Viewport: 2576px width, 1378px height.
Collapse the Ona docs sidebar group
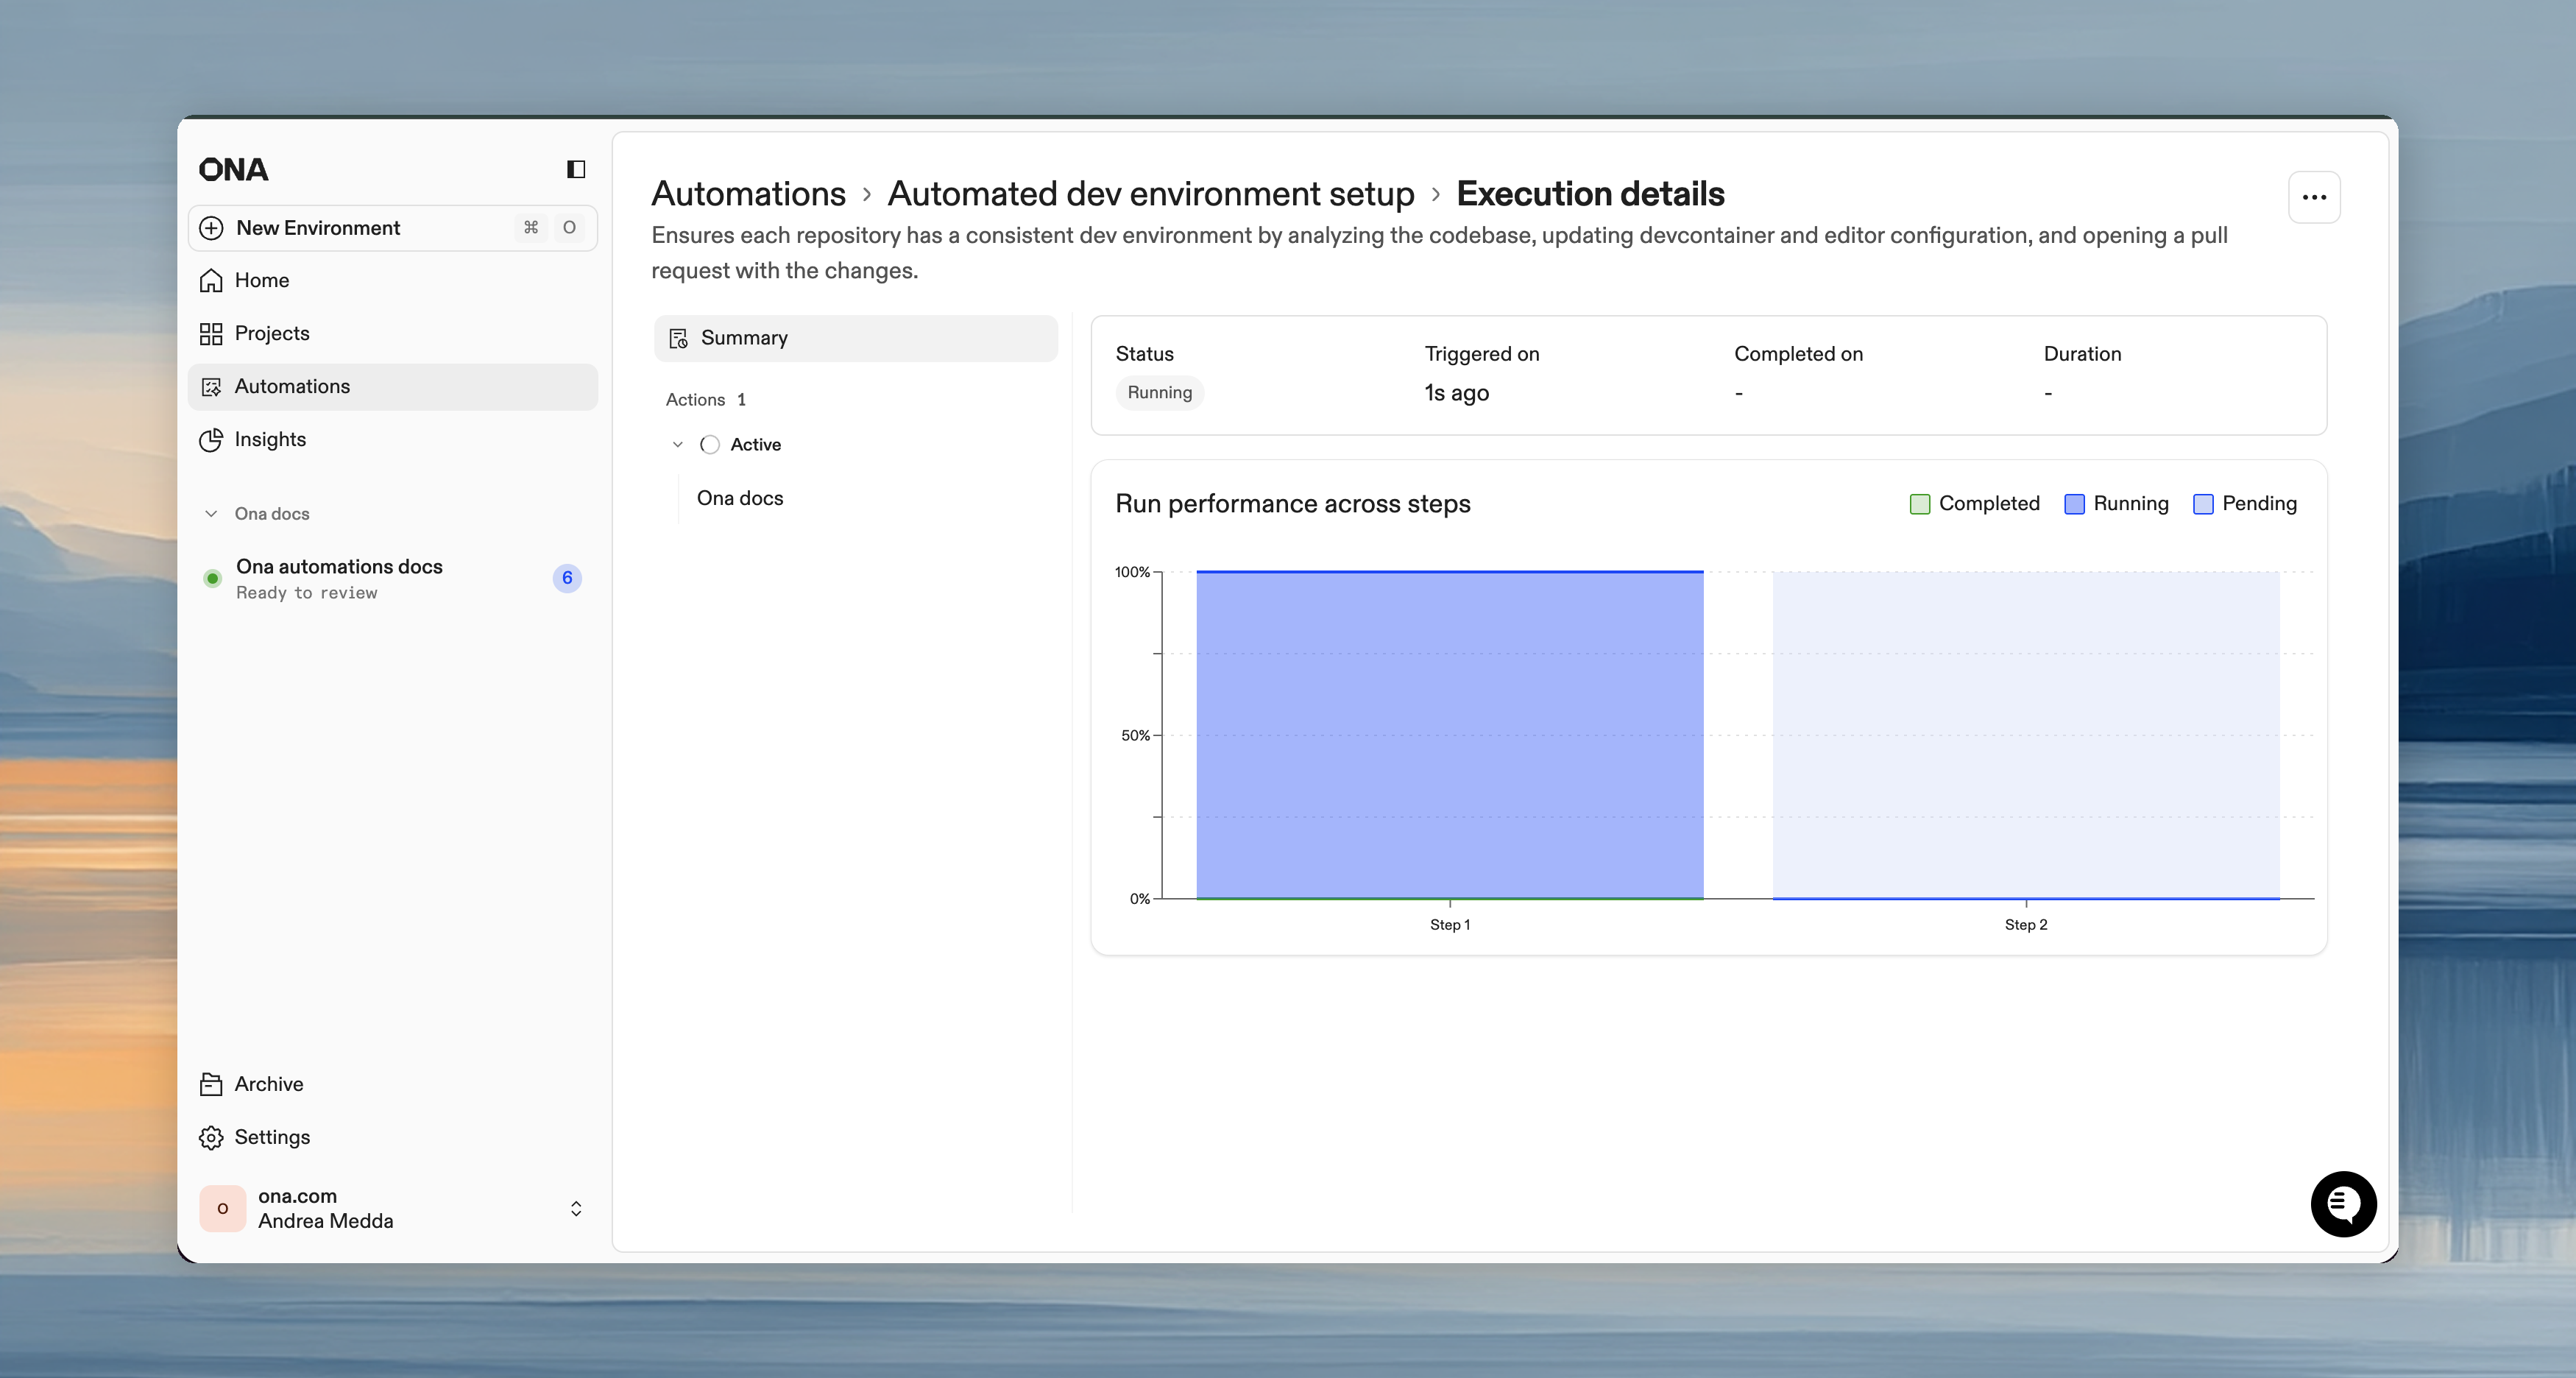(x=212, y=514)
